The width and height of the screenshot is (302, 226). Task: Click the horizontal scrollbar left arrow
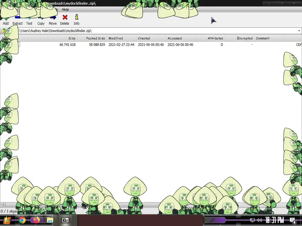tap(3, 204)
